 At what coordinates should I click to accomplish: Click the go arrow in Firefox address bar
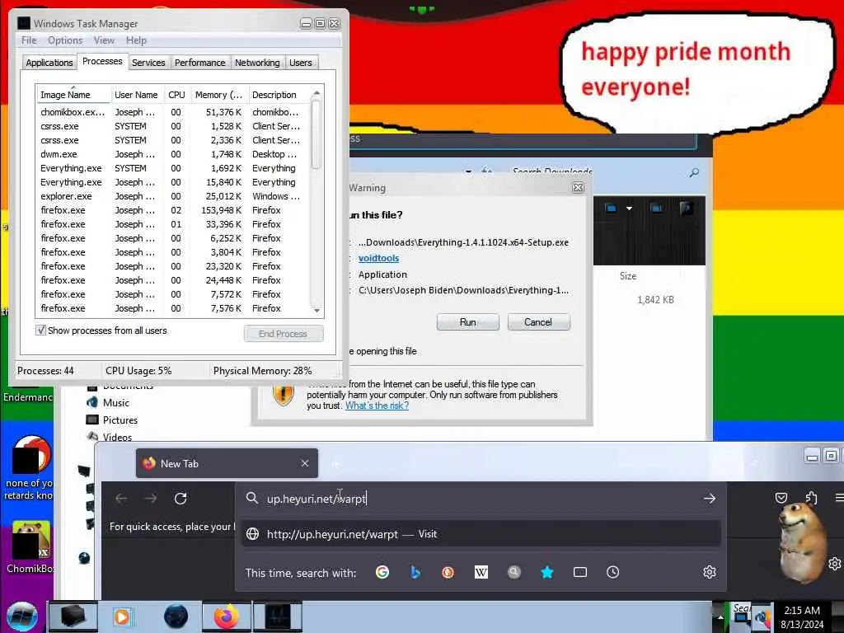point(710,499)
